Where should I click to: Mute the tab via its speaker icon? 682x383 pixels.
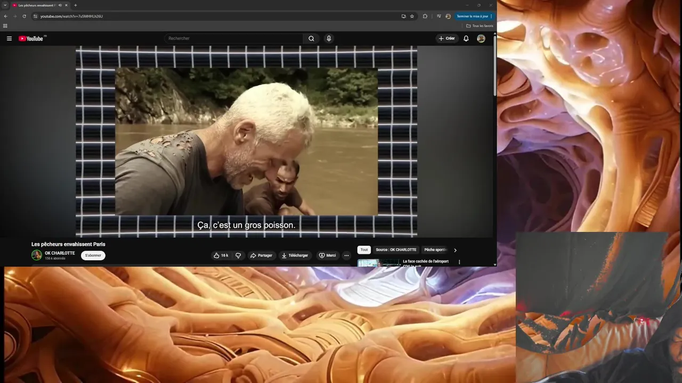[60, 5]
